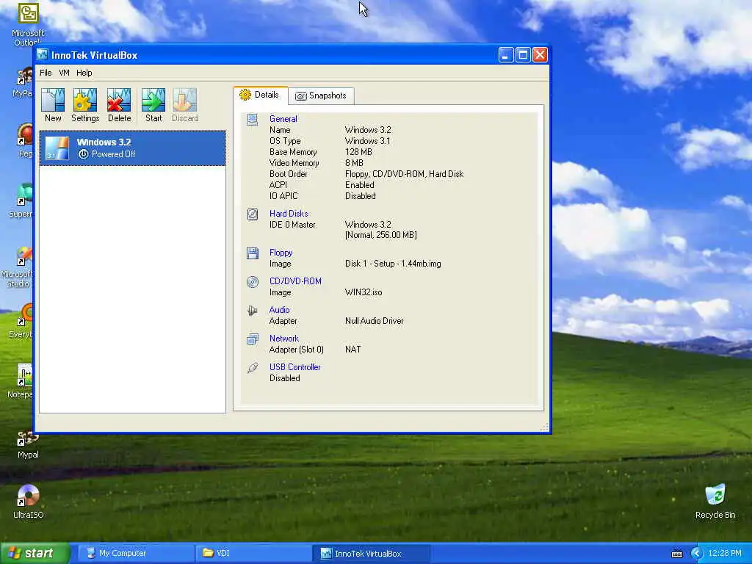Image resolution: width=752 pixels, height=564 pixels.
Task: Open the Help menu
Action: click(84, 73)
